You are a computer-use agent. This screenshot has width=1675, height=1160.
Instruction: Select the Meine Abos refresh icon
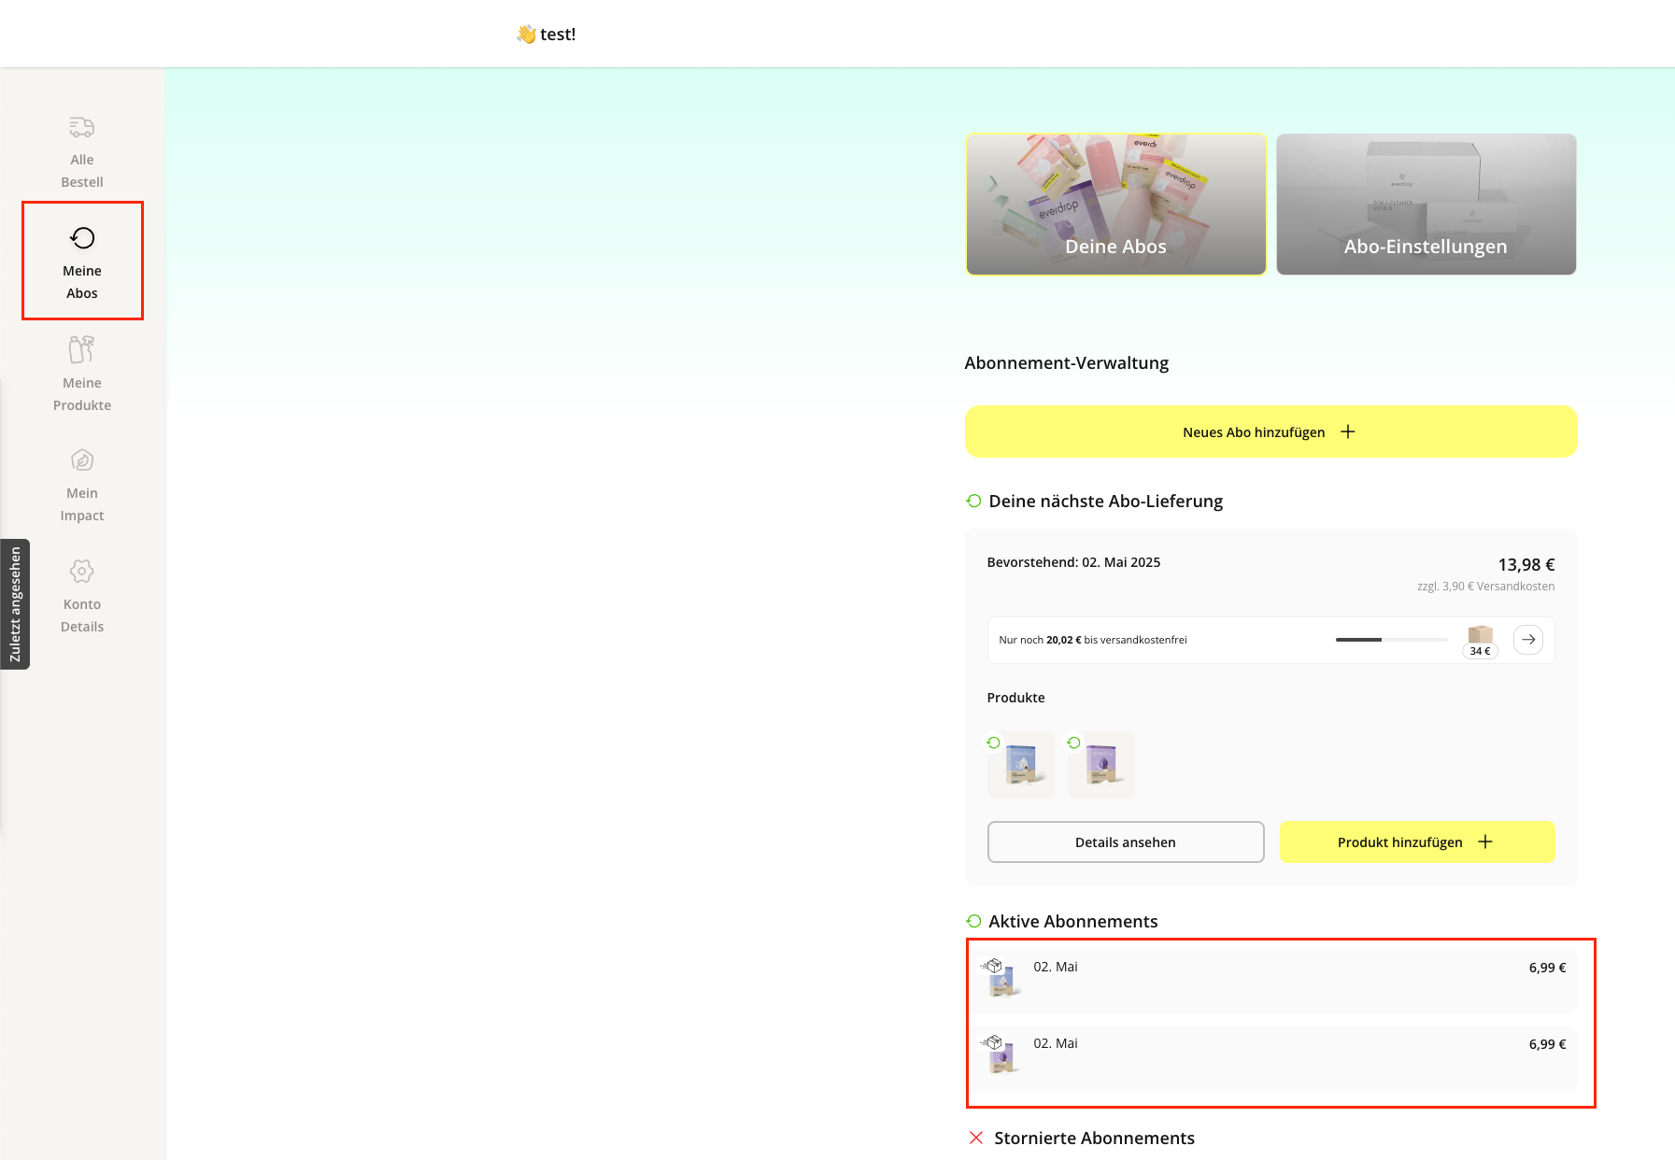point(82,238)
